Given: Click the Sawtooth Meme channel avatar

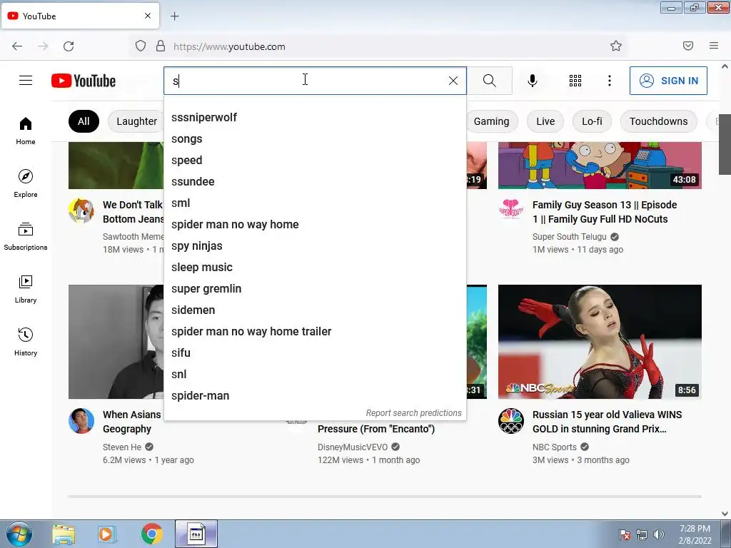Looking at the screenshot, I should 81,210.
